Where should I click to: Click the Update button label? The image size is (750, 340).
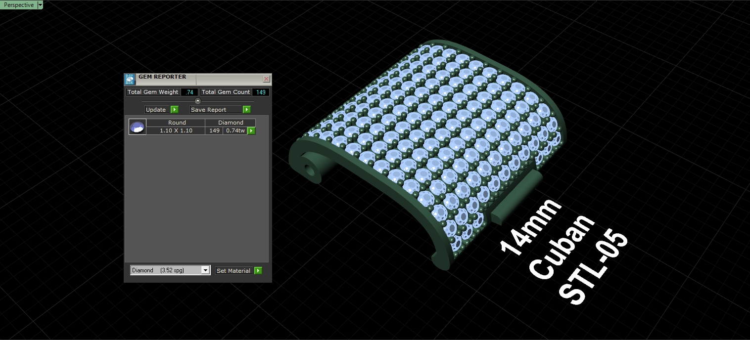157,110
